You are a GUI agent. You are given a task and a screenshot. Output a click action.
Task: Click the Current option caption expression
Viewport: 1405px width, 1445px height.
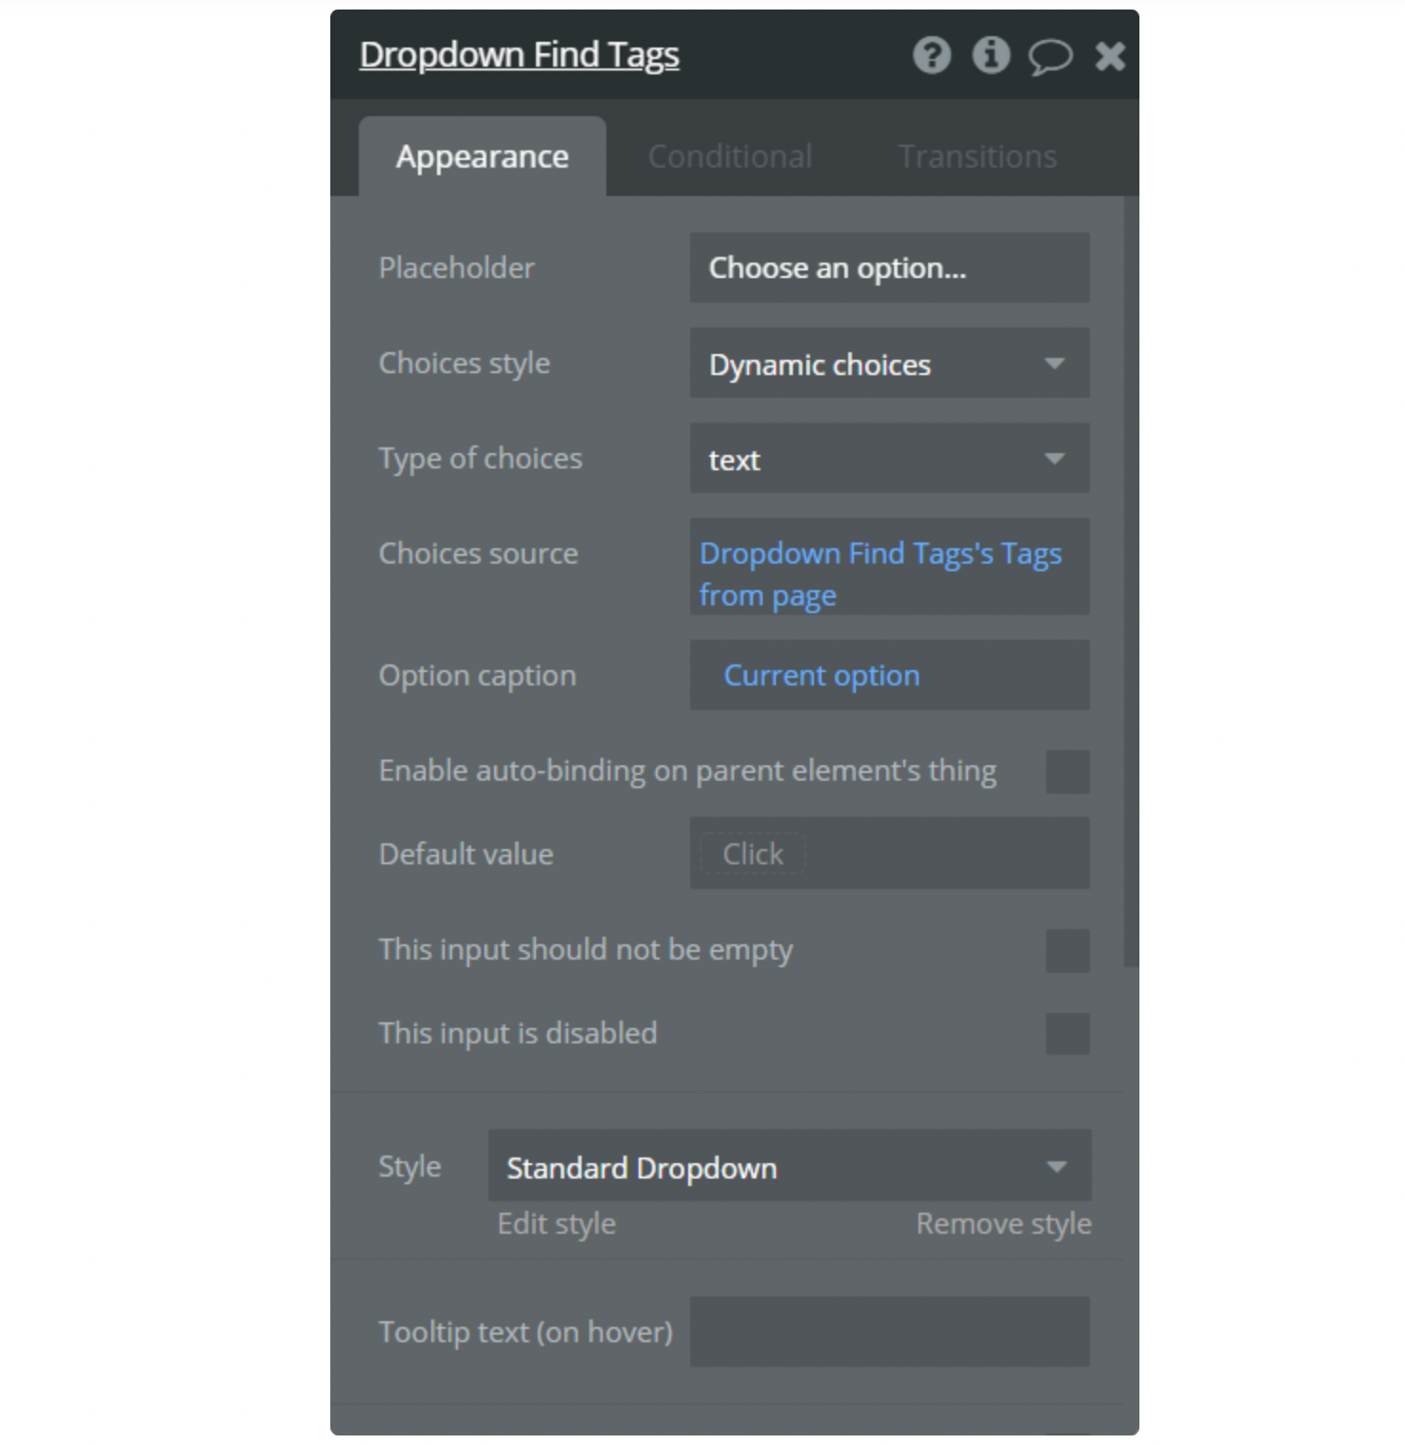tap(821, 676)
